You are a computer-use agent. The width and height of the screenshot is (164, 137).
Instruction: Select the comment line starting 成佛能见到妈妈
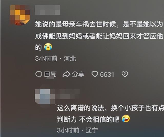[x=99, y=36]
